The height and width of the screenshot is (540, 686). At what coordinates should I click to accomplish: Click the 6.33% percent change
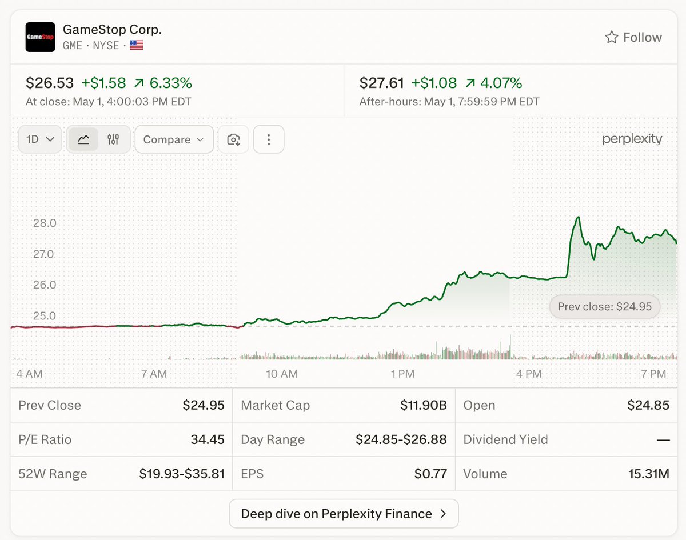click(x=171, y=83)
